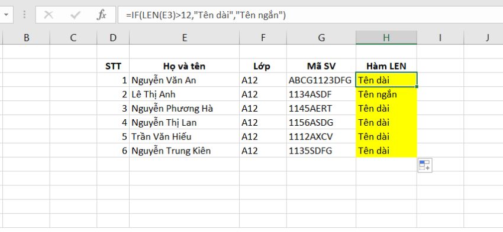The height and width of the screenshot is (232, 503).
Task: Select column H header
Action: point(386,38)
